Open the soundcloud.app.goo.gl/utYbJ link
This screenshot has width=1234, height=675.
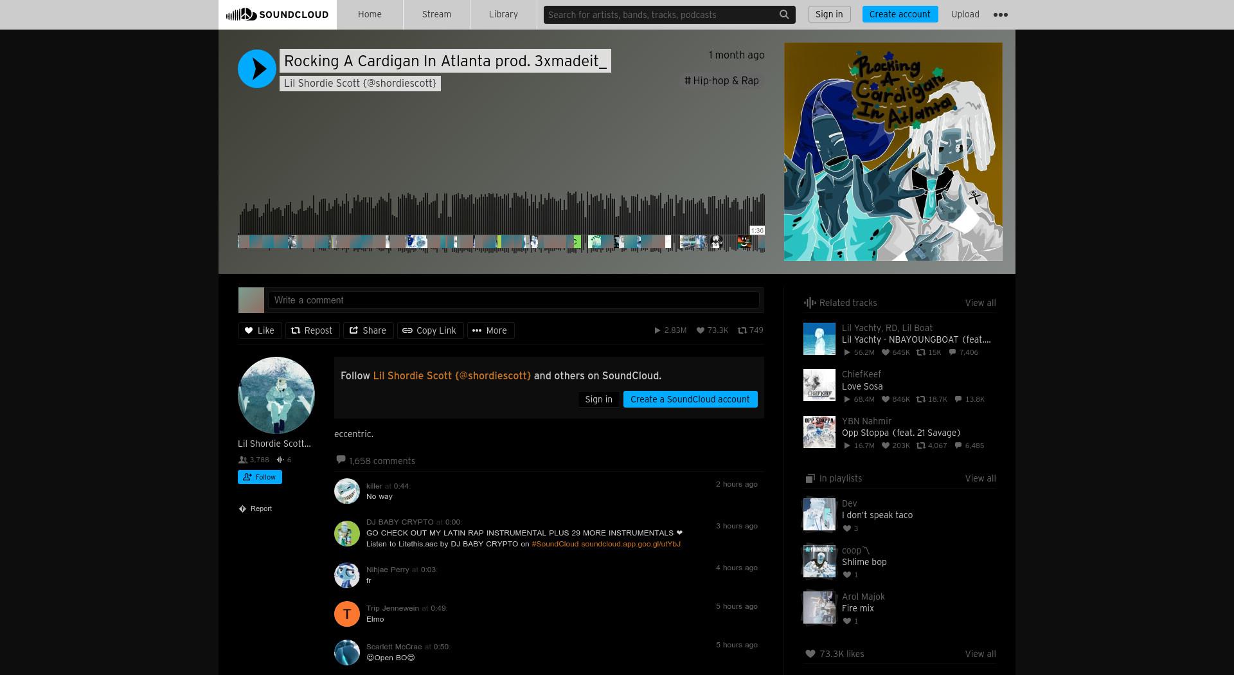[x=630, y=544]
